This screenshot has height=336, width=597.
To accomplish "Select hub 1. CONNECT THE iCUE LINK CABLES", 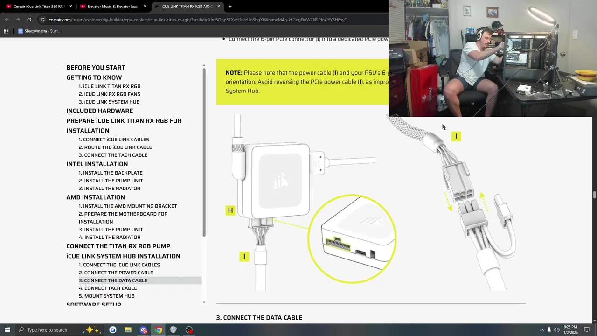I will [x=119, y=265].
